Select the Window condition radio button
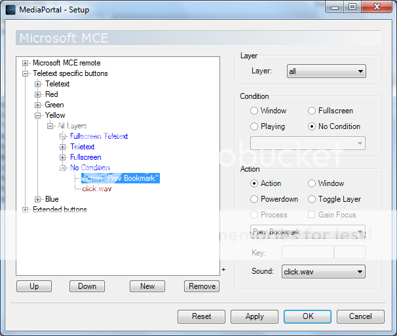 tap(254, 111)
